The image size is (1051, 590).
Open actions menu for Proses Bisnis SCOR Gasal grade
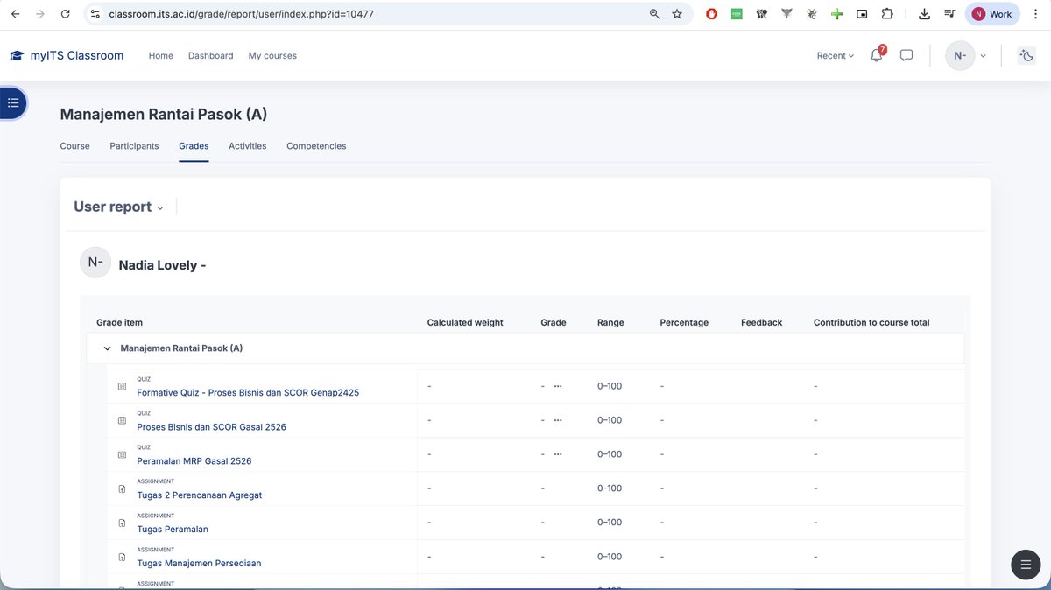[x=558, y=420]
